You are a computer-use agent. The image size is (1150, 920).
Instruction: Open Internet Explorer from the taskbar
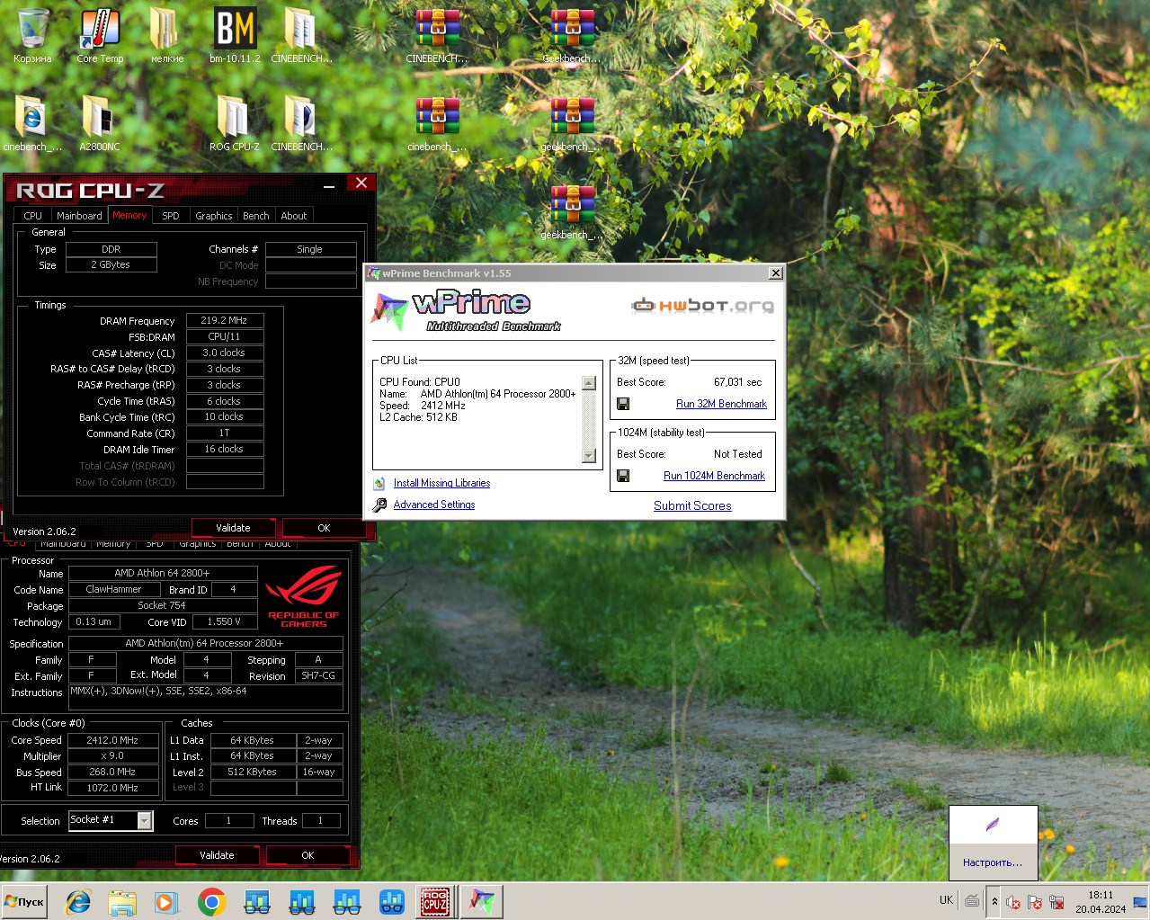(78, 901)
